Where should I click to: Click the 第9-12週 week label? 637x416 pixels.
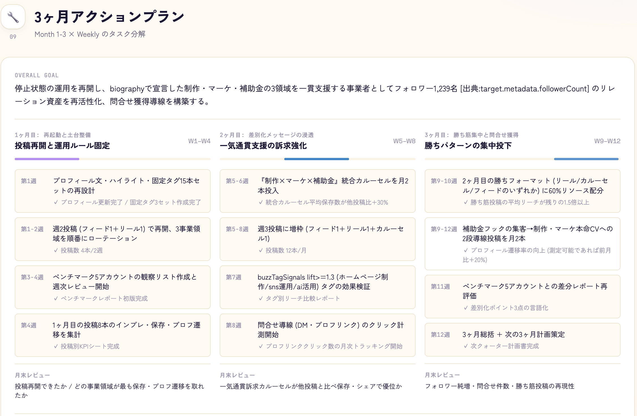(444, 229)
